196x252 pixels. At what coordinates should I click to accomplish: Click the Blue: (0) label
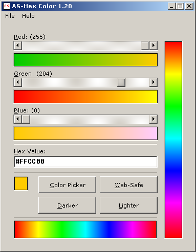click(x=27, y=110)
